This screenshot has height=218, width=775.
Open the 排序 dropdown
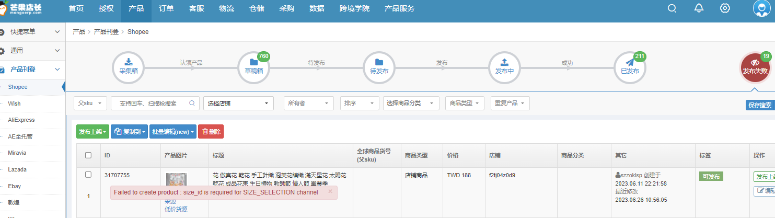tap(360, 104)
